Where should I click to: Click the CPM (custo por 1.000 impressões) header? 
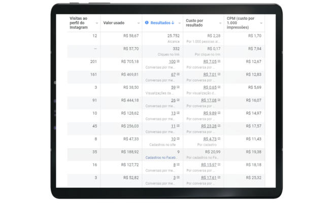pyautogui.click(x=240, y=23)
